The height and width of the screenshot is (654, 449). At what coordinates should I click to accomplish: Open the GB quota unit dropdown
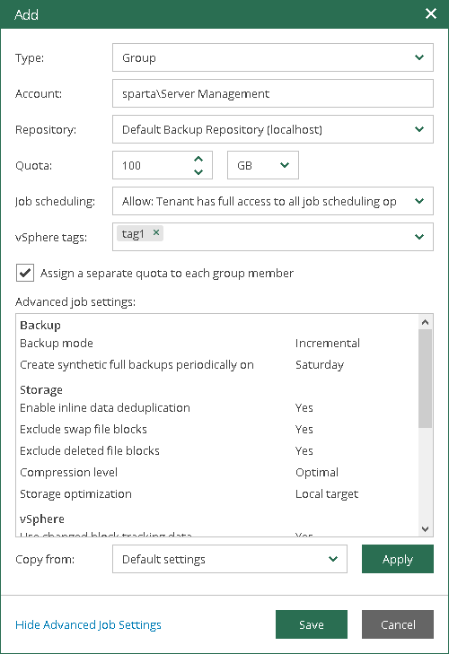click(263, 165)
